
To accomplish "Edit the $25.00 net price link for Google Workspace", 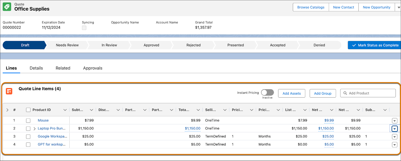I will pos(328,136).
